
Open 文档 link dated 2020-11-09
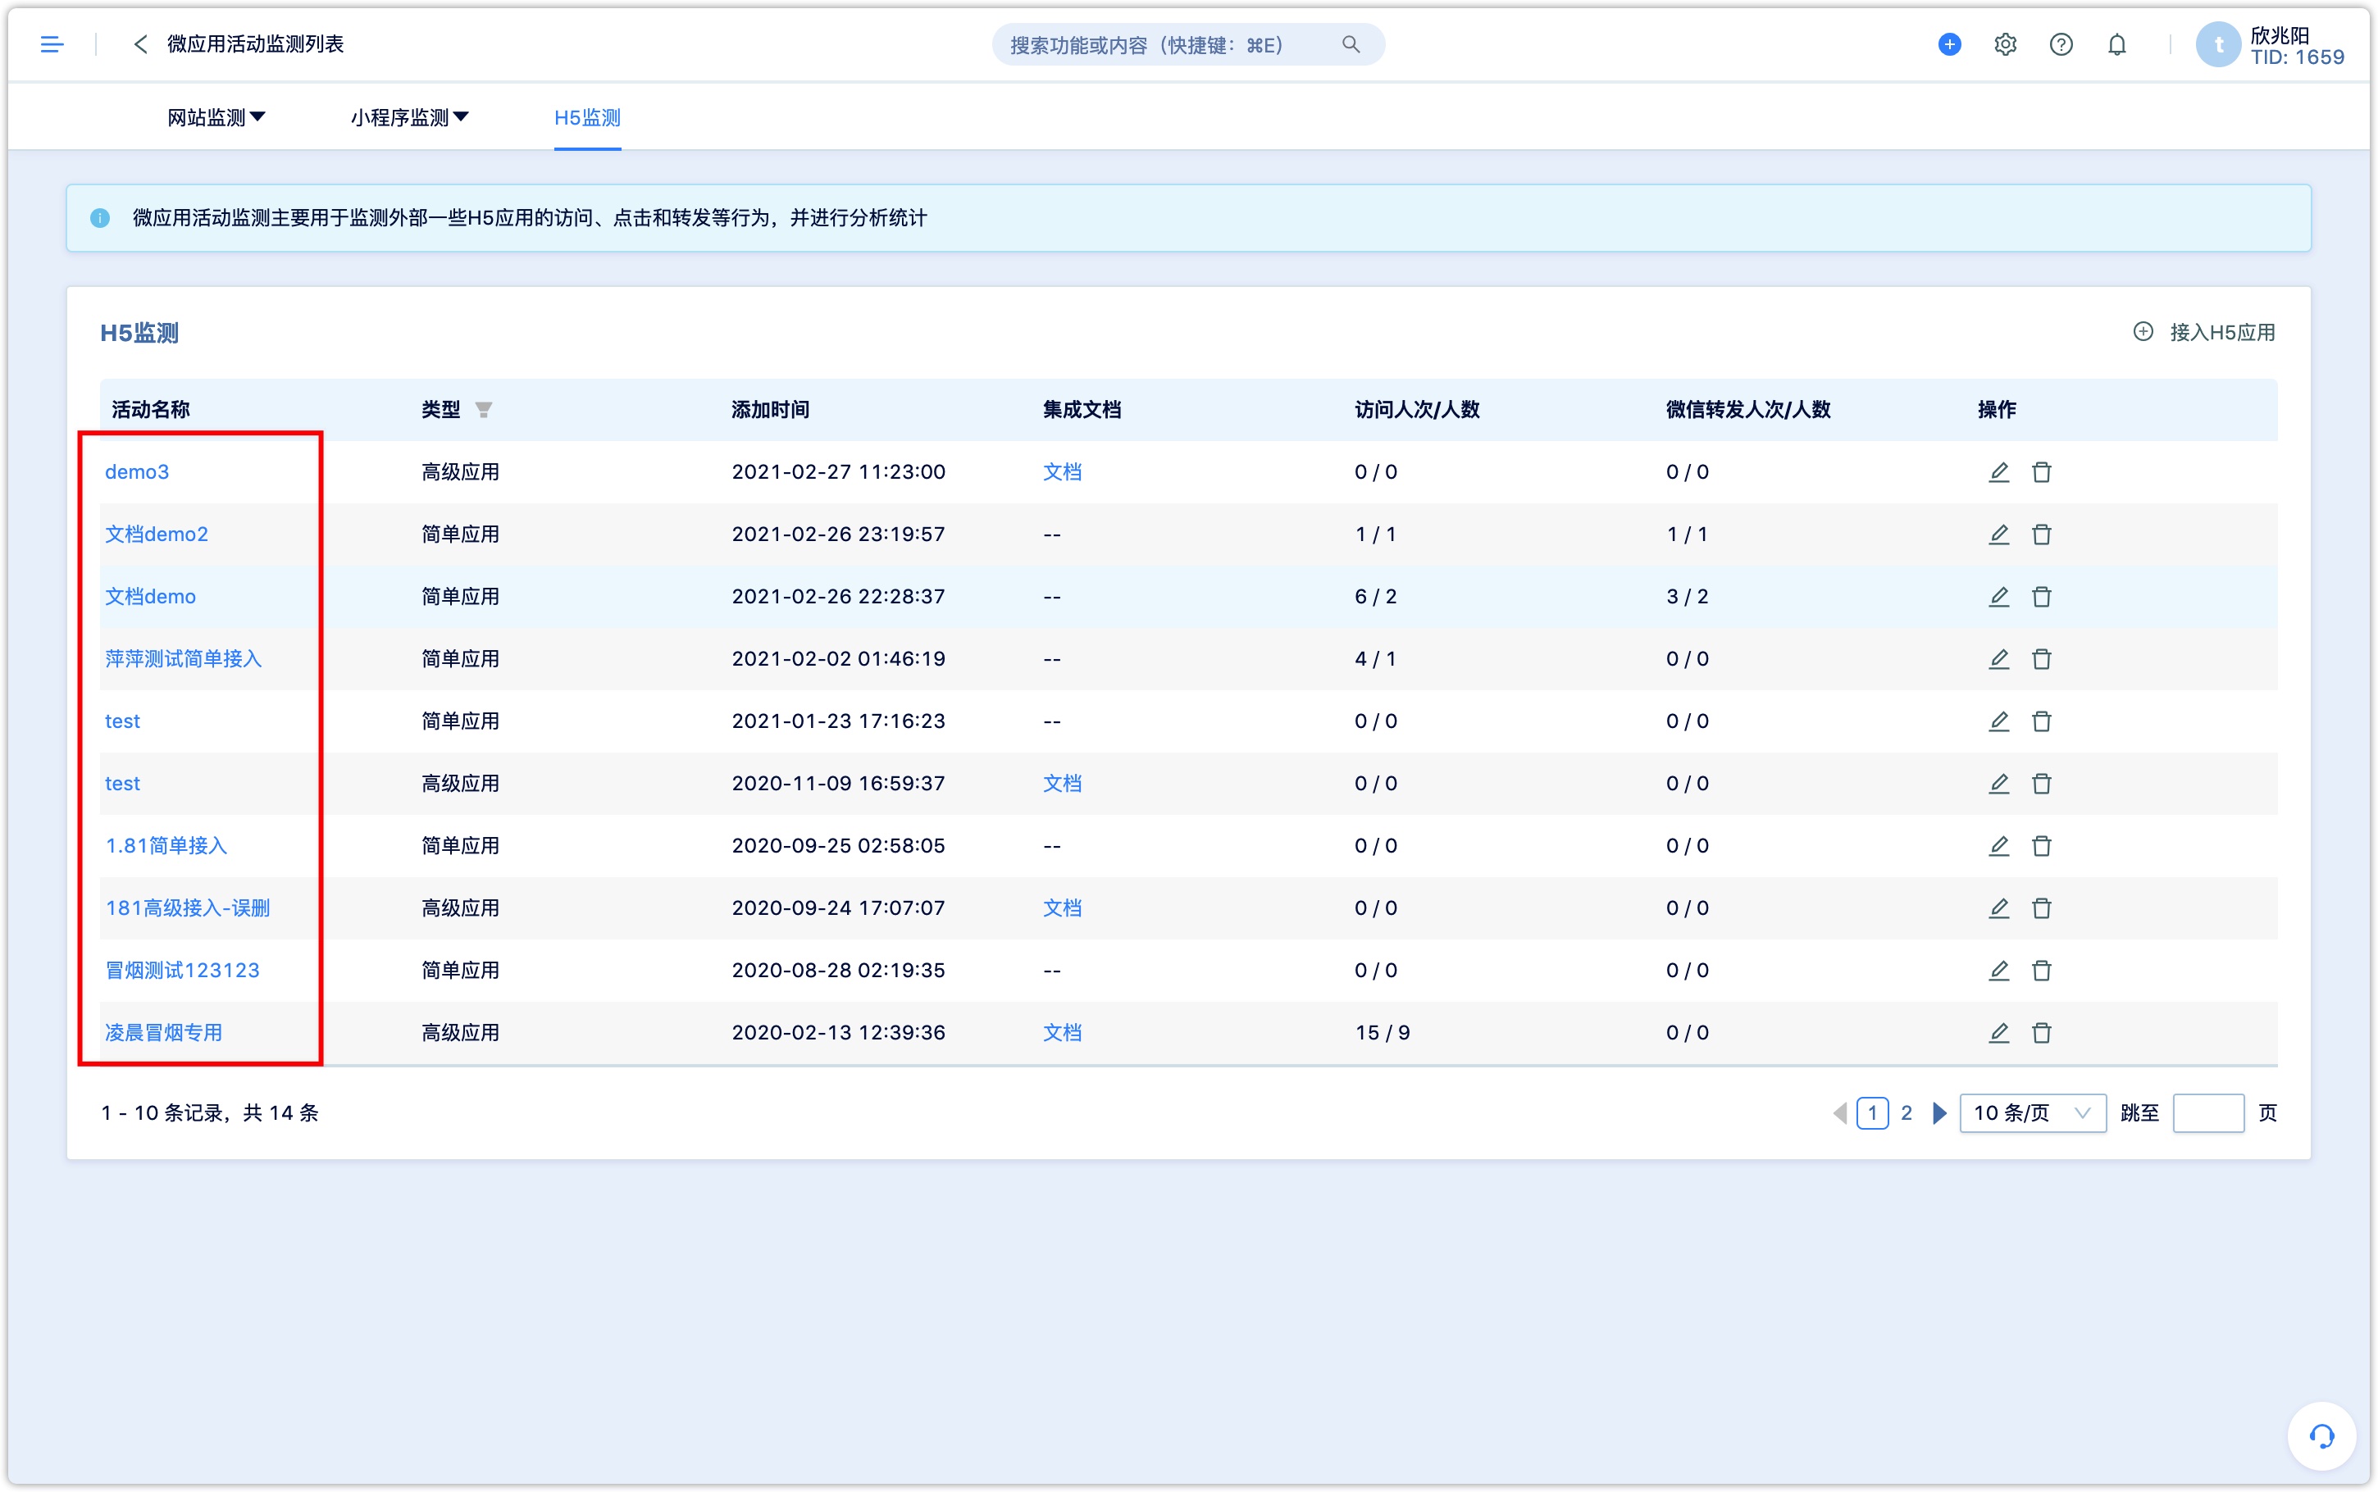pos(1062,784)
